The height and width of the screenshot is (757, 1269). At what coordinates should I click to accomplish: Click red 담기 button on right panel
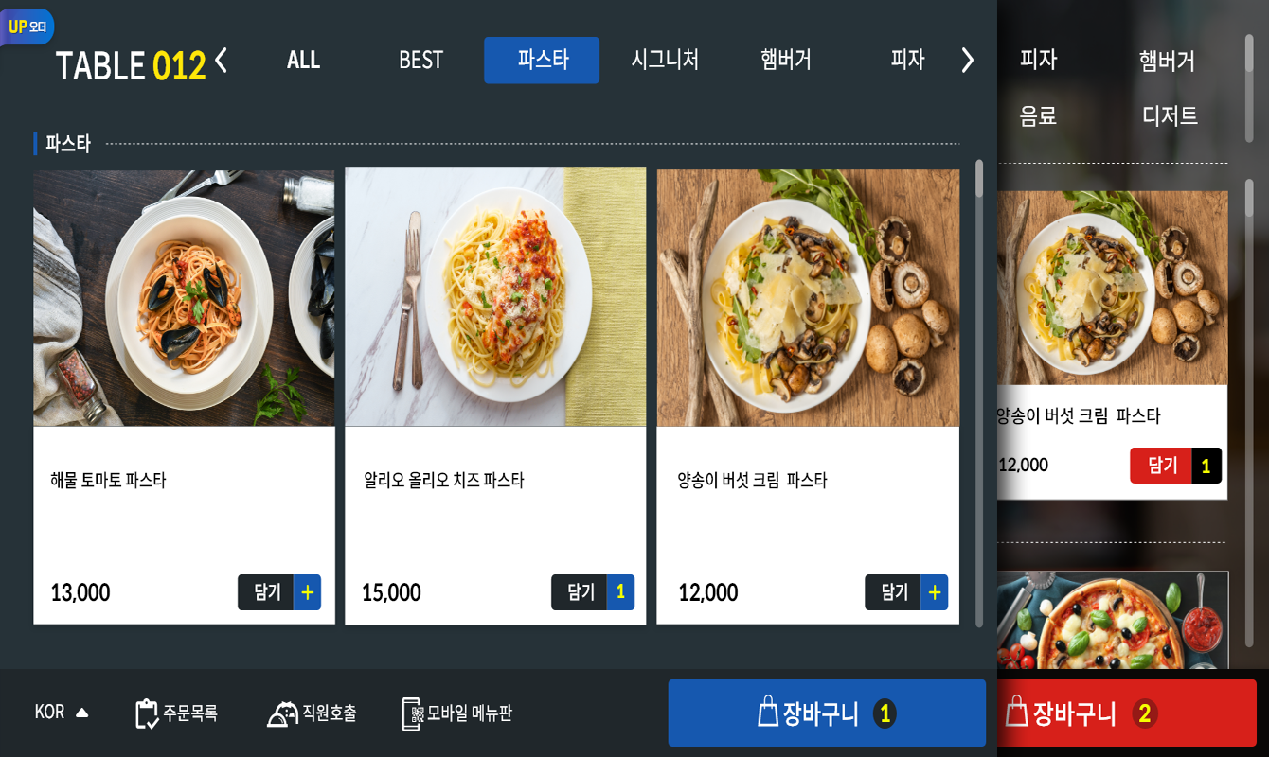pos(1161,466)
